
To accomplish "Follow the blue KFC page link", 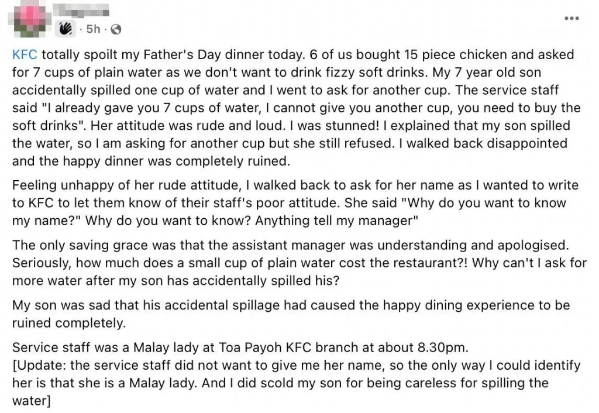I will 25,54.
